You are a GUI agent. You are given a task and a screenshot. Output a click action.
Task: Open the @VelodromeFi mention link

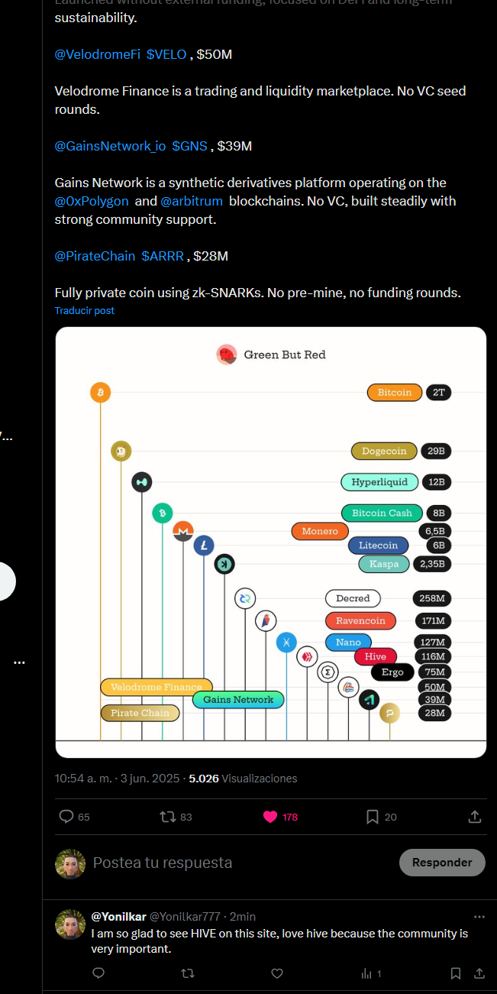point(97,54)
